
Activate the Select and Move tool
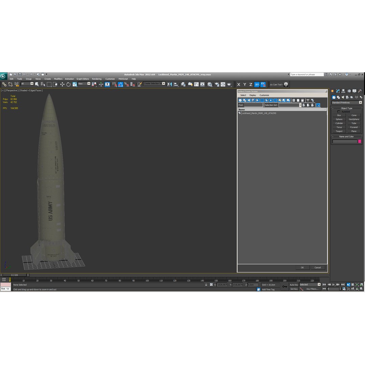pos(62,84)
